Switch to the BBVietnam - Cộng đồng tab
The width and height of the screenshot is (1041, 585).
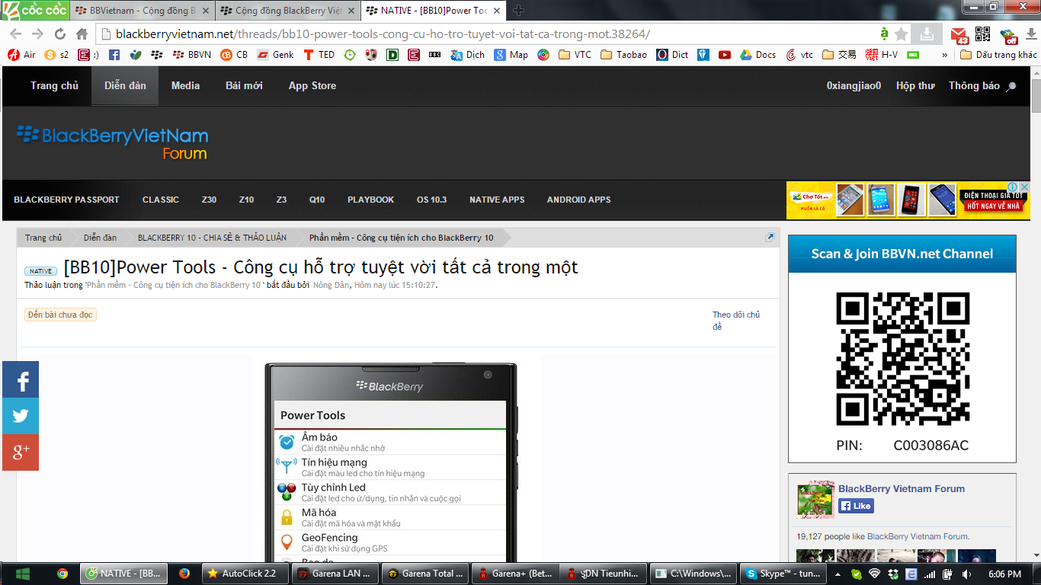pyautogui.click(x=143, y=11)
